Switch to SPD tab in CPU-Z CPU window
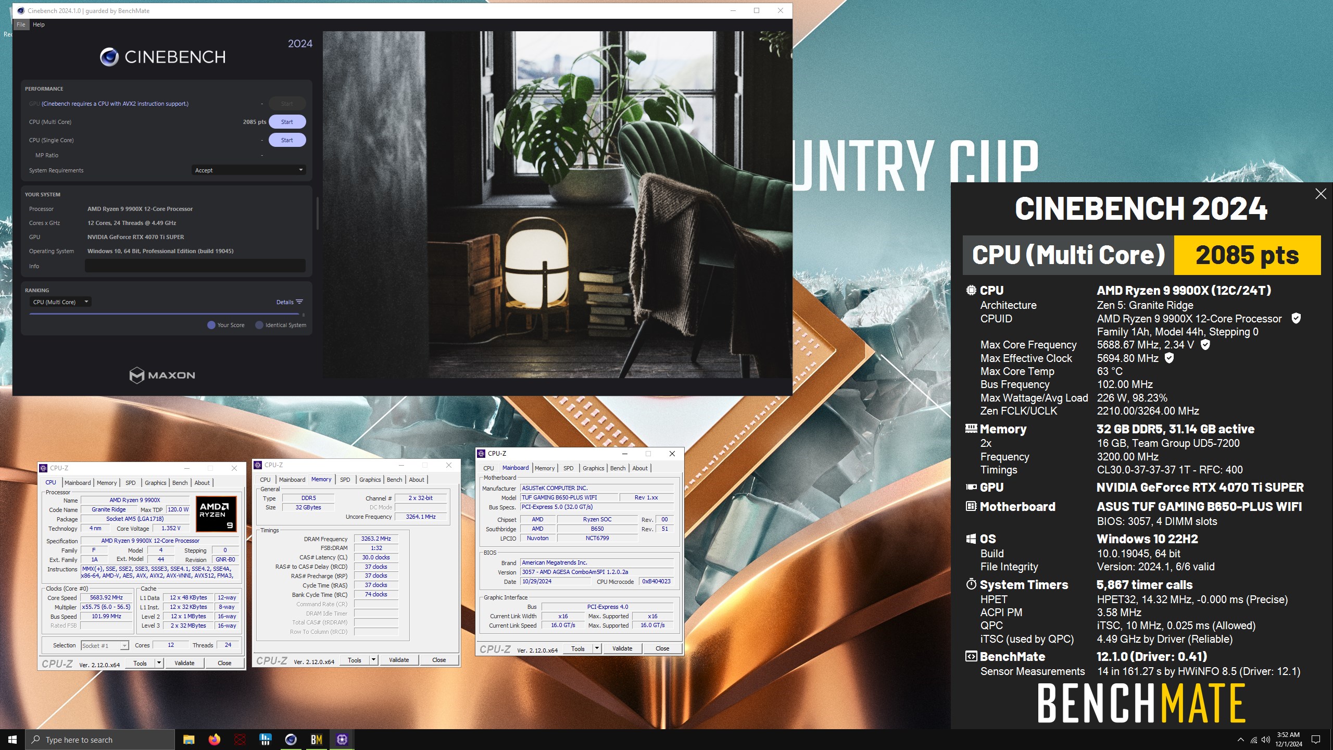 click(x=131, y=483)
